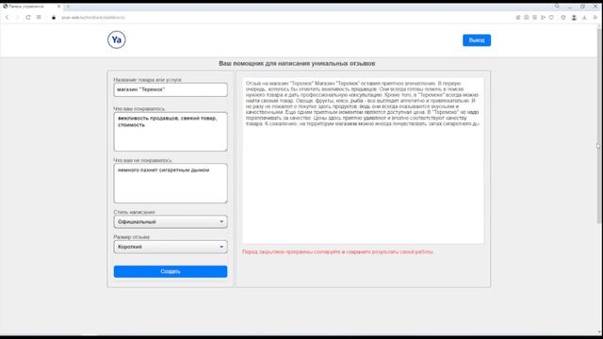Click the padlock icon in address bar
Viewport: 603px width, 339px height.
[54, 17]
